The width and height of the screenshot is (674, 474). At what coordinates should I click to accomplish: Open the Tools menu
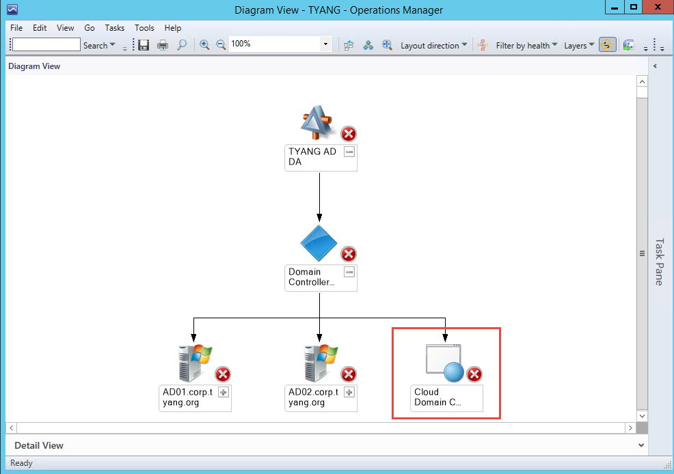(144, 28)
